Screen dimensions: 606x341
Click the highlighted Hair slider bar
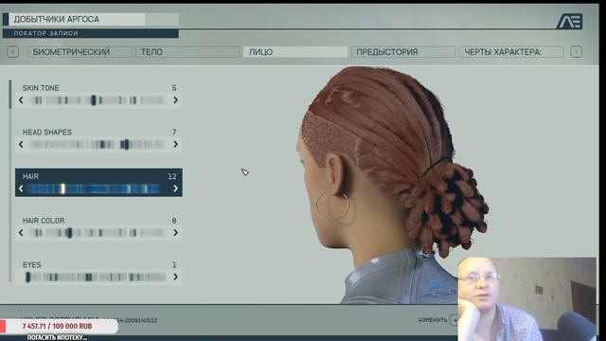[x=94, y=188]
